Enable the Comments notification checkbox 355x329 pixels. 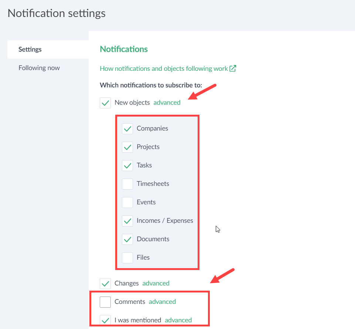105,302
